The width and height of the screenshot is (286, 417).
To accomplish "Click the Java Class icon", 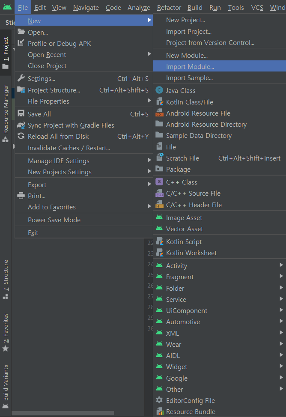I will (159, 90).
